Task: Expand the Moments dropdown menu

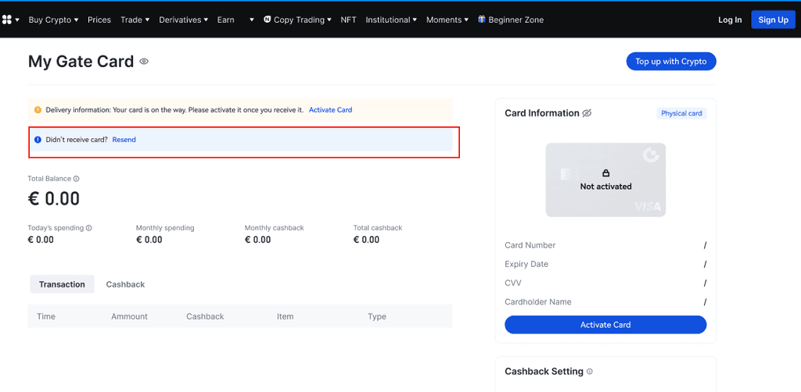Action: tap(447, 20)
